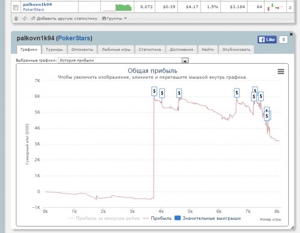Viewport: 300px width, 233px height.
Task: Close the palkovn1k94 detail panel
Action: click(x=291, y=34)
